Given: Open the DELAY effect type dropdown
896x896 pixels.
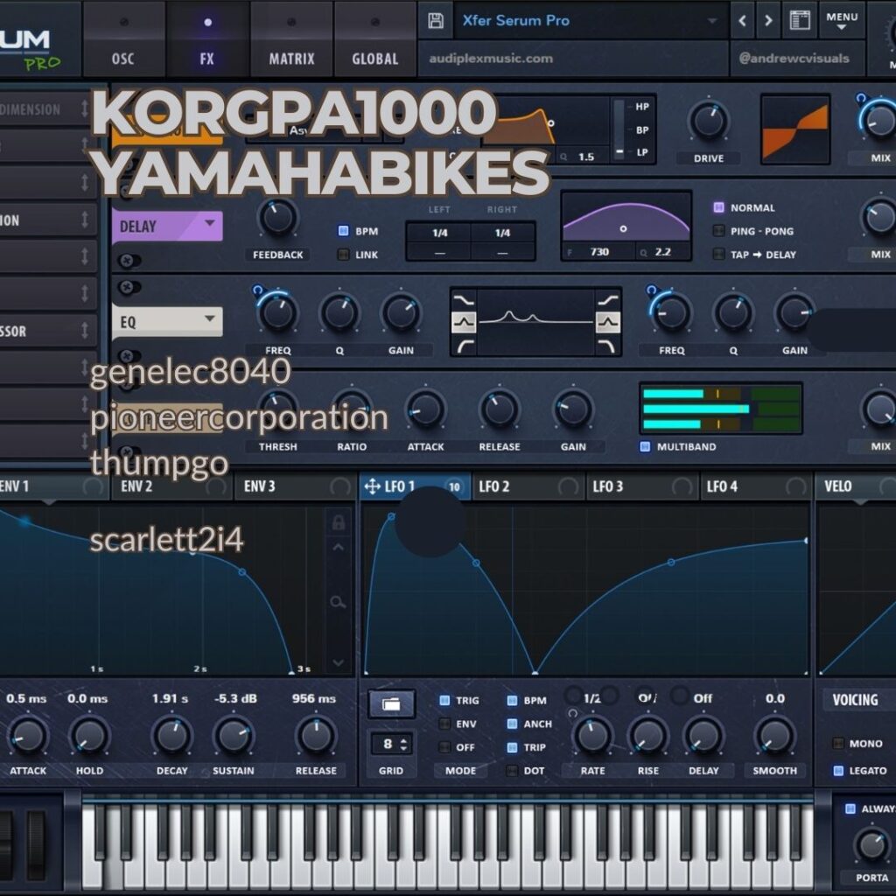Looking at the screenshot, I should (x=167, y=225).
